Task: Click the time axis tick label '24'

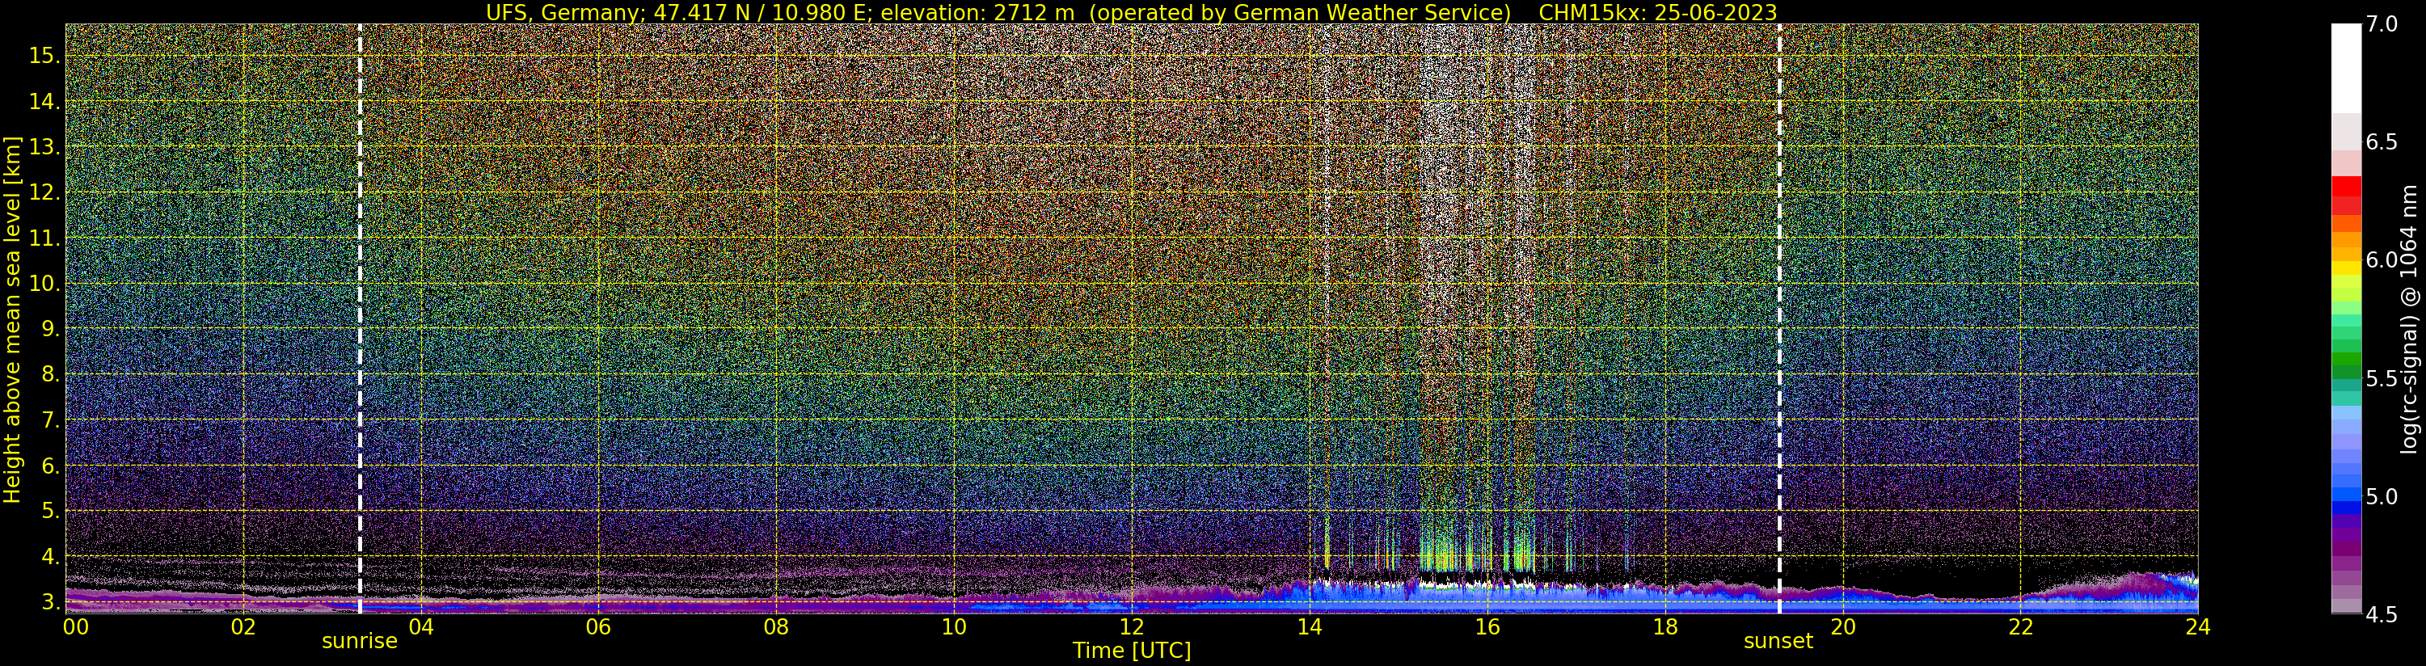Action: pyautogui.click(x=2198, y=626)
